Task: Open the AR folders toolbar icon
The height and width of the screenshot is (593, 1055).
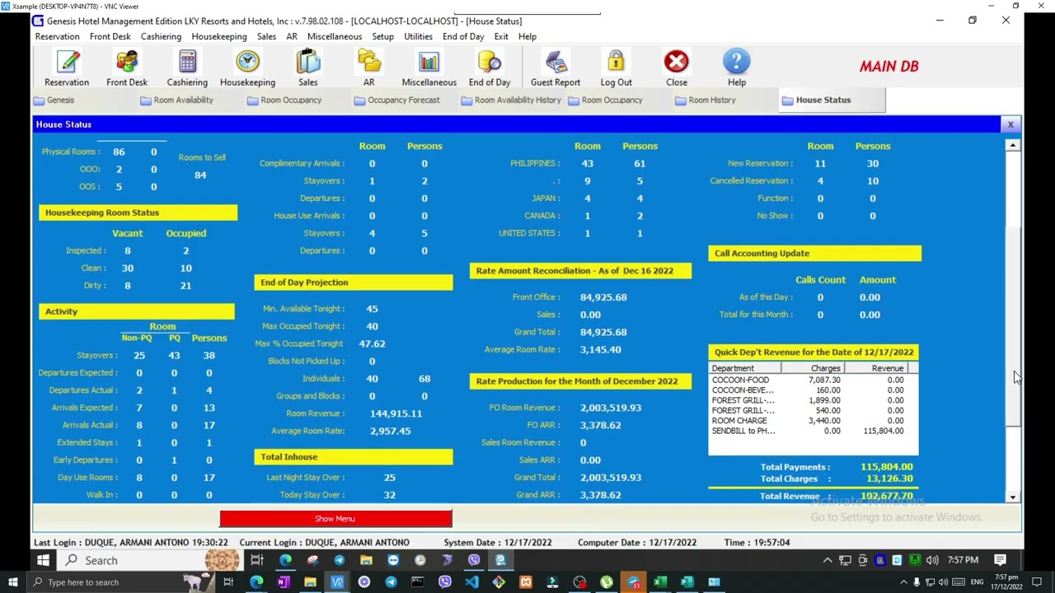Action: click(368, 68)
